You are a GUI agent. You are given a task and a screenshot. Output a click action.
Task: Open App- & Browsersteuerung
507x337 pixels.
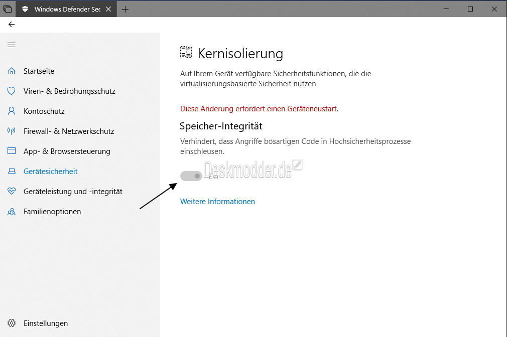tap(67, 151)
